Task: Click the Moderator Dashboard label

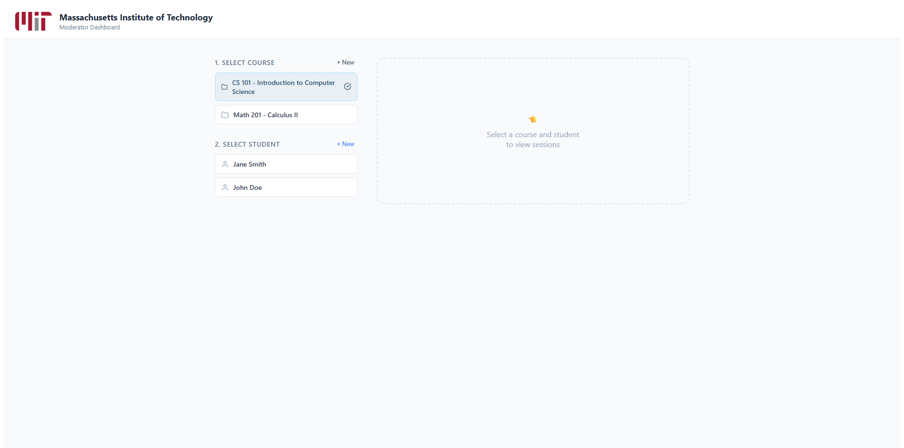Action: pyautogui.click(x=90, y=27)
